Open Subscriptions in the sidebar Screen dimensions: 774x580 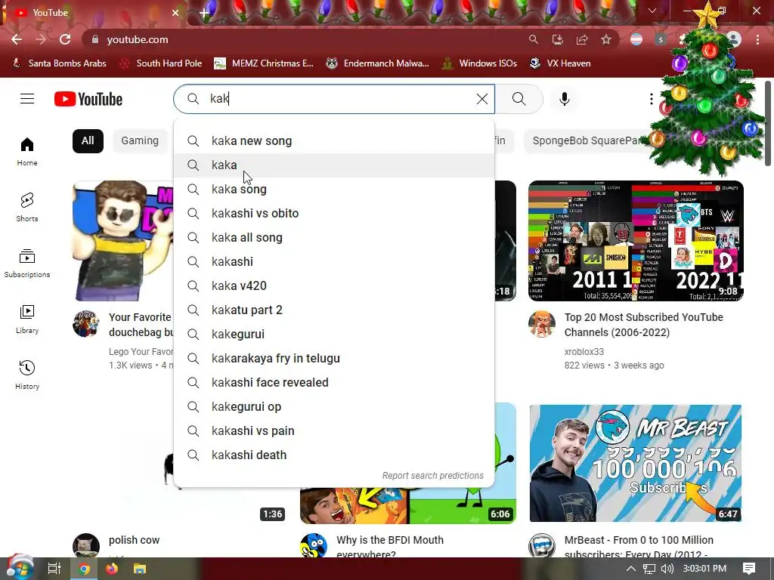[x=27, y=263]
